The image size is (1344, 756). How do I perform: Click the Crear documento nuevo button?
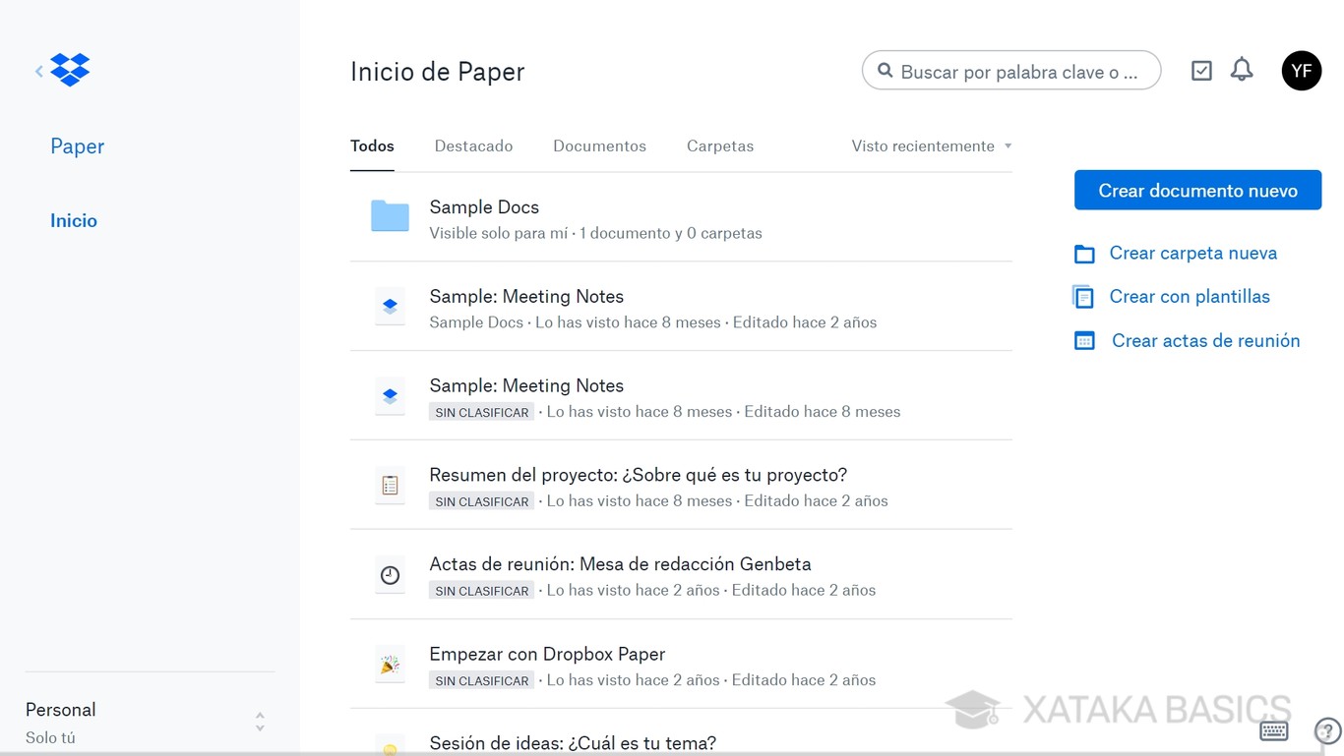1197,190
